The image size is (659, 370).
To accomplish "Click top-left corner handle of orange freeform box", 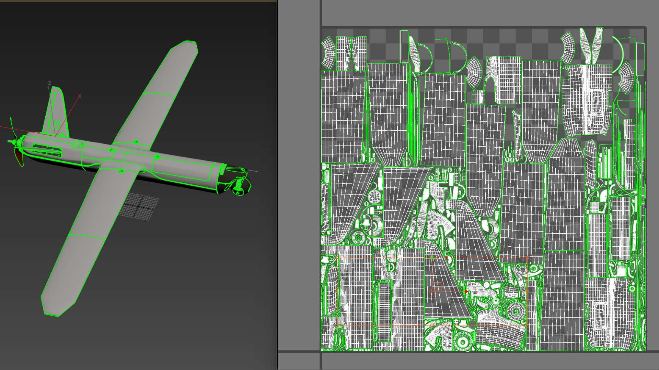I will click(x=337, y=258).
